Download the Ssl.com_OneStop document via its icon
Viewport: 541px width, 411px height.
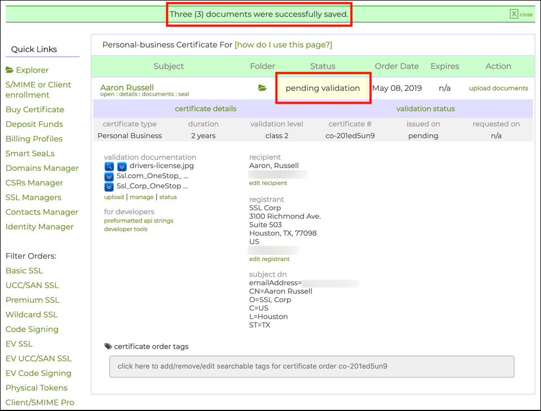[x=109, y=176]
